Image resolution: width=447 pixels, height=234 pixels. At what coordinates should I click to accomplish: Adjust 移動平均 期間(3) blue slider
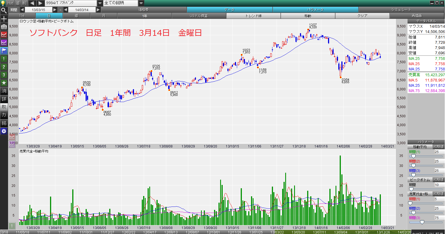click(413, 175)
